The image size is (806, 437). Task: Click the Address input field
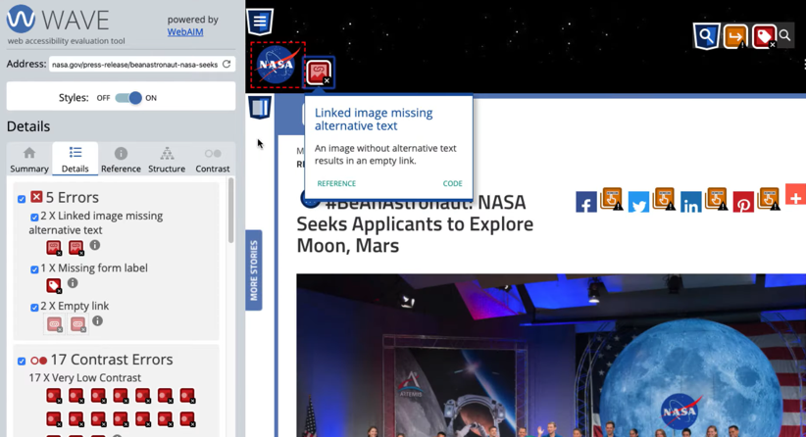click(x=133, y=65)
